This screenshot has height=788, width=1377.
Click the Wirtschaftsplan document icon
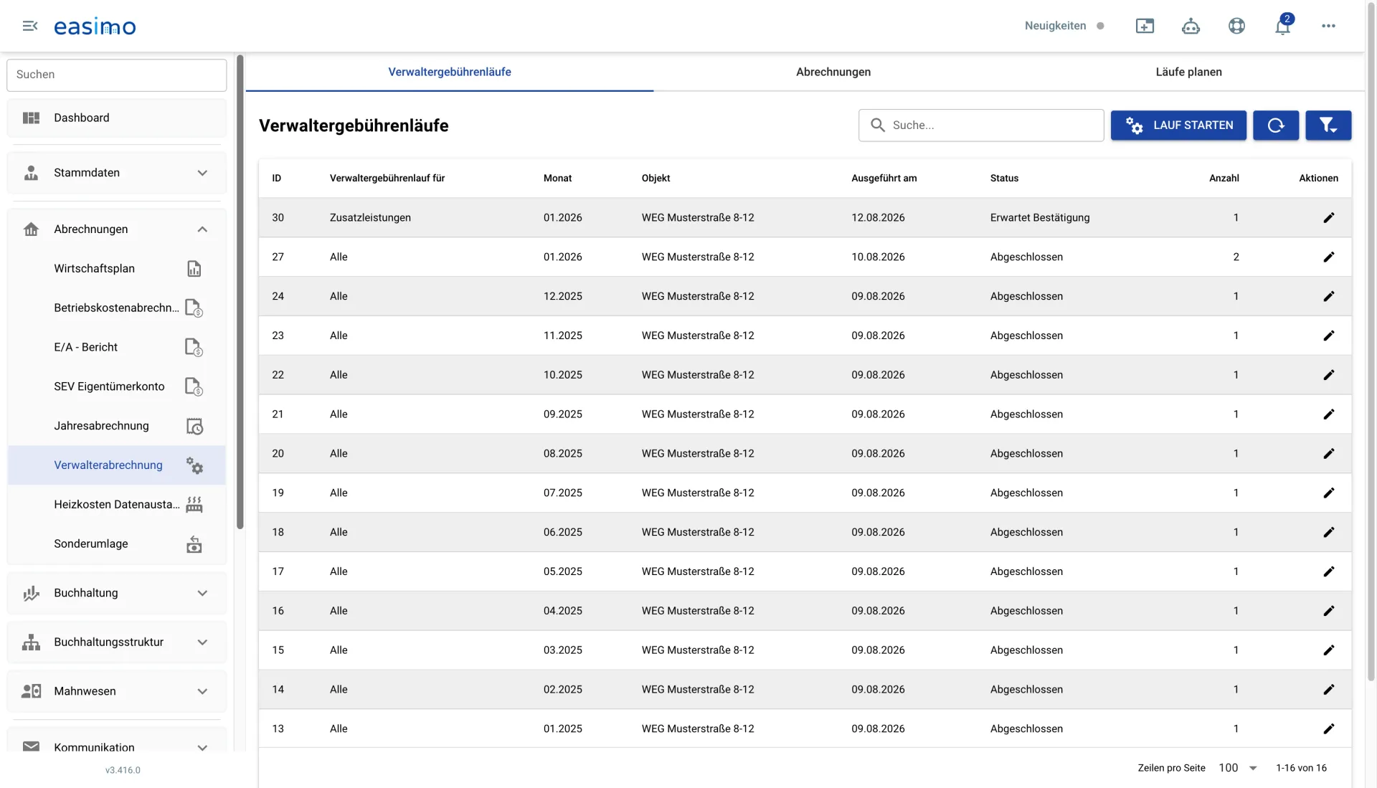point(194,269)
